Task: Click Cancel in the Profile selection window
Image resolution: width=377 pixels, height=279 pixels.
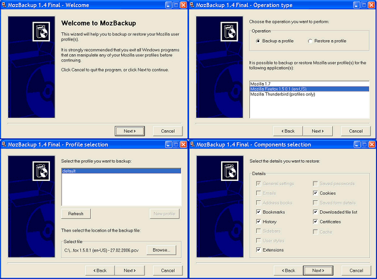Action: (168, 270)
